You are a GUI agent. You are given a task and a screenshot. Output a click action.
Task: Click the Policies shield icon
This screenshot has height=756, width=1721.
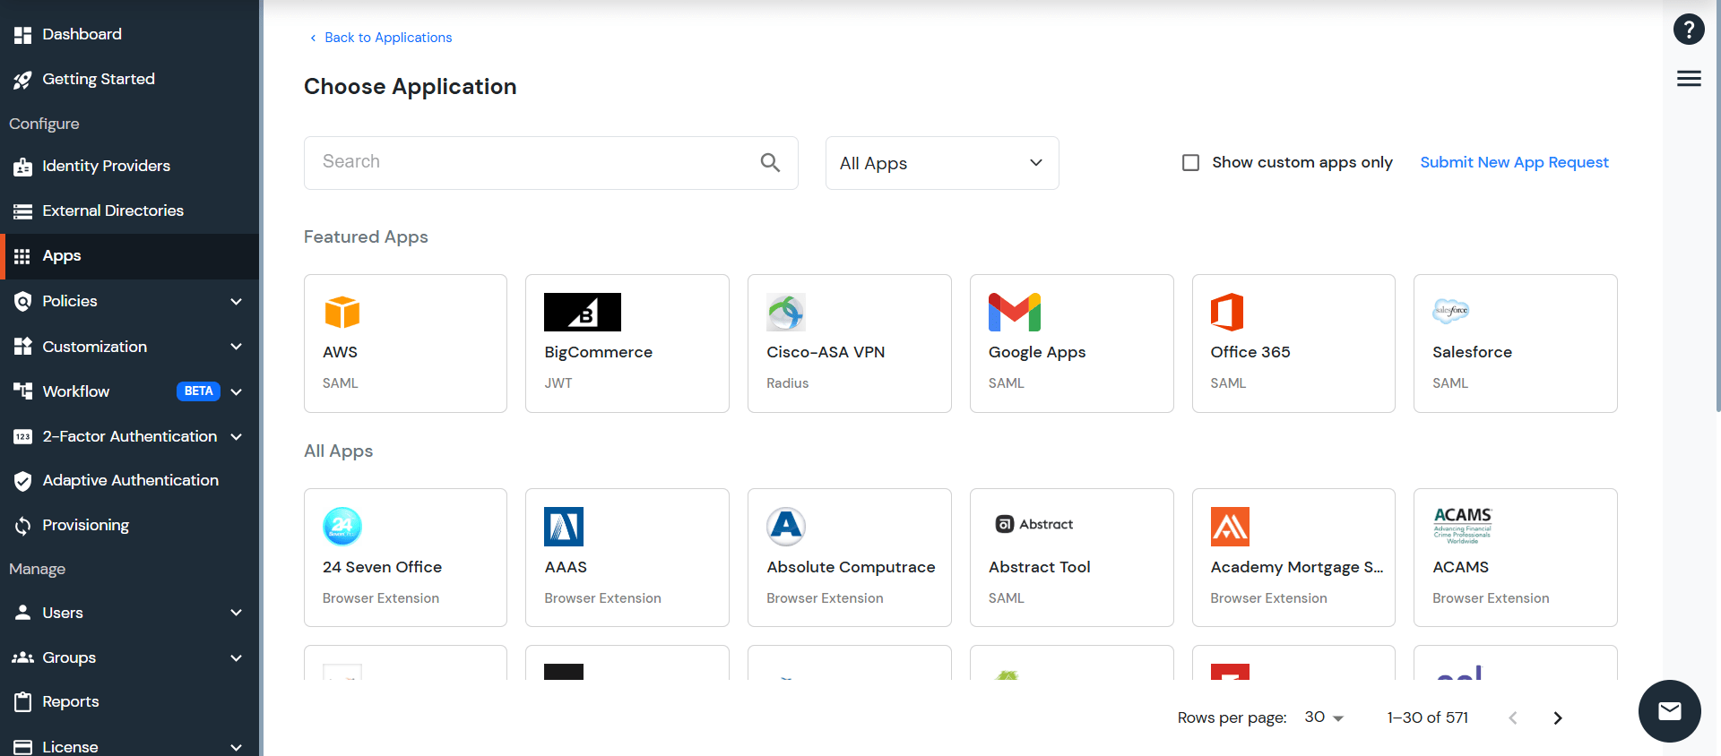coord(23,302)
